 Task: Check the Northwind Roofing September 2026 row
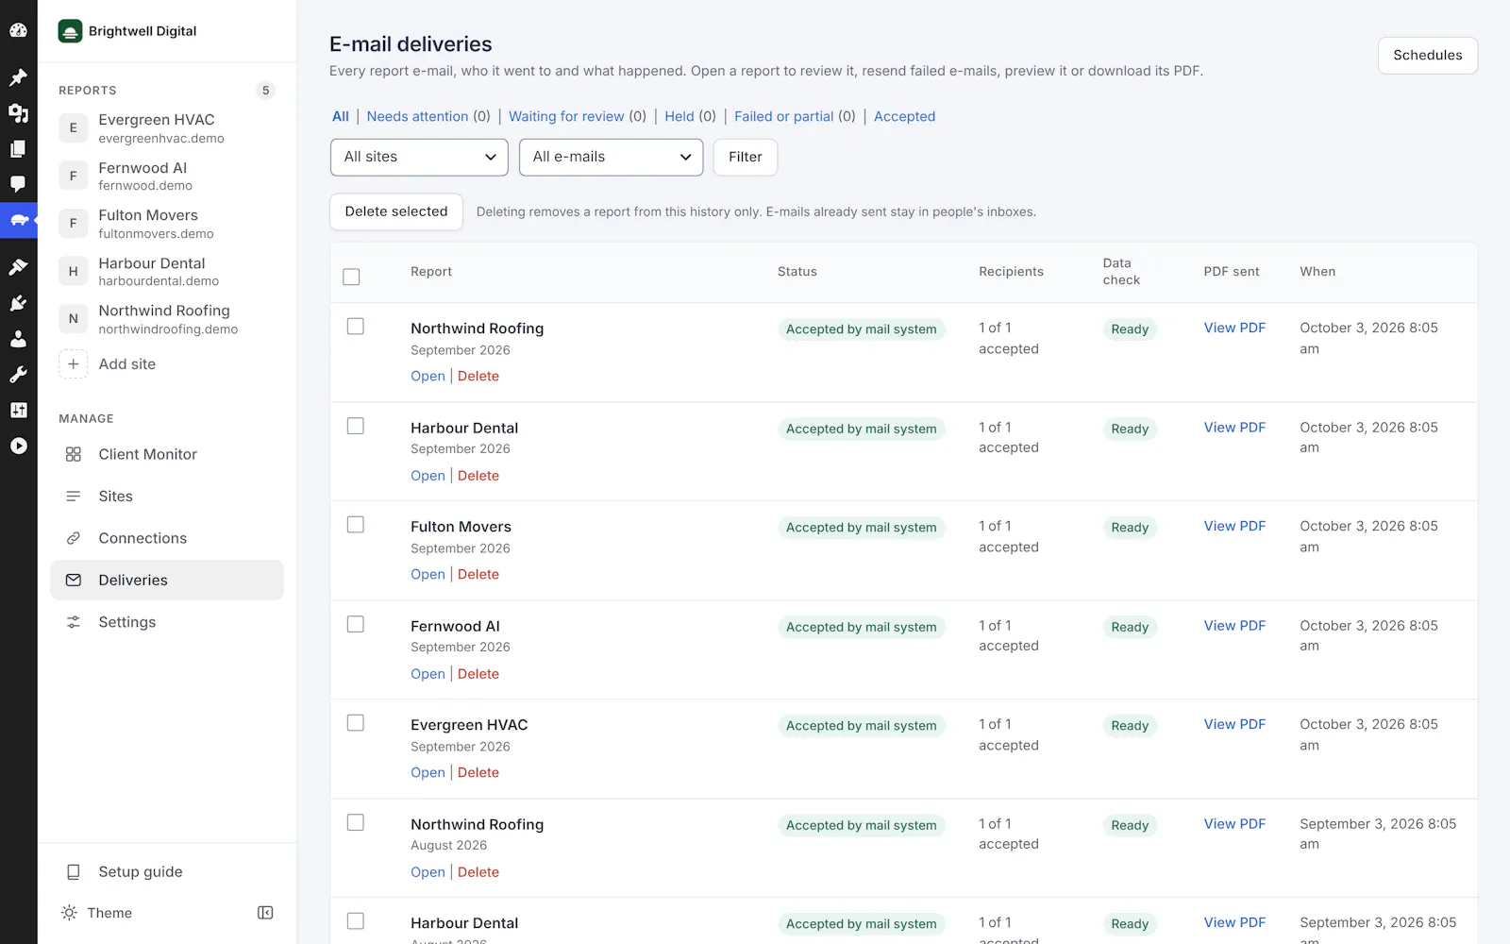click(x=356, y=327)
